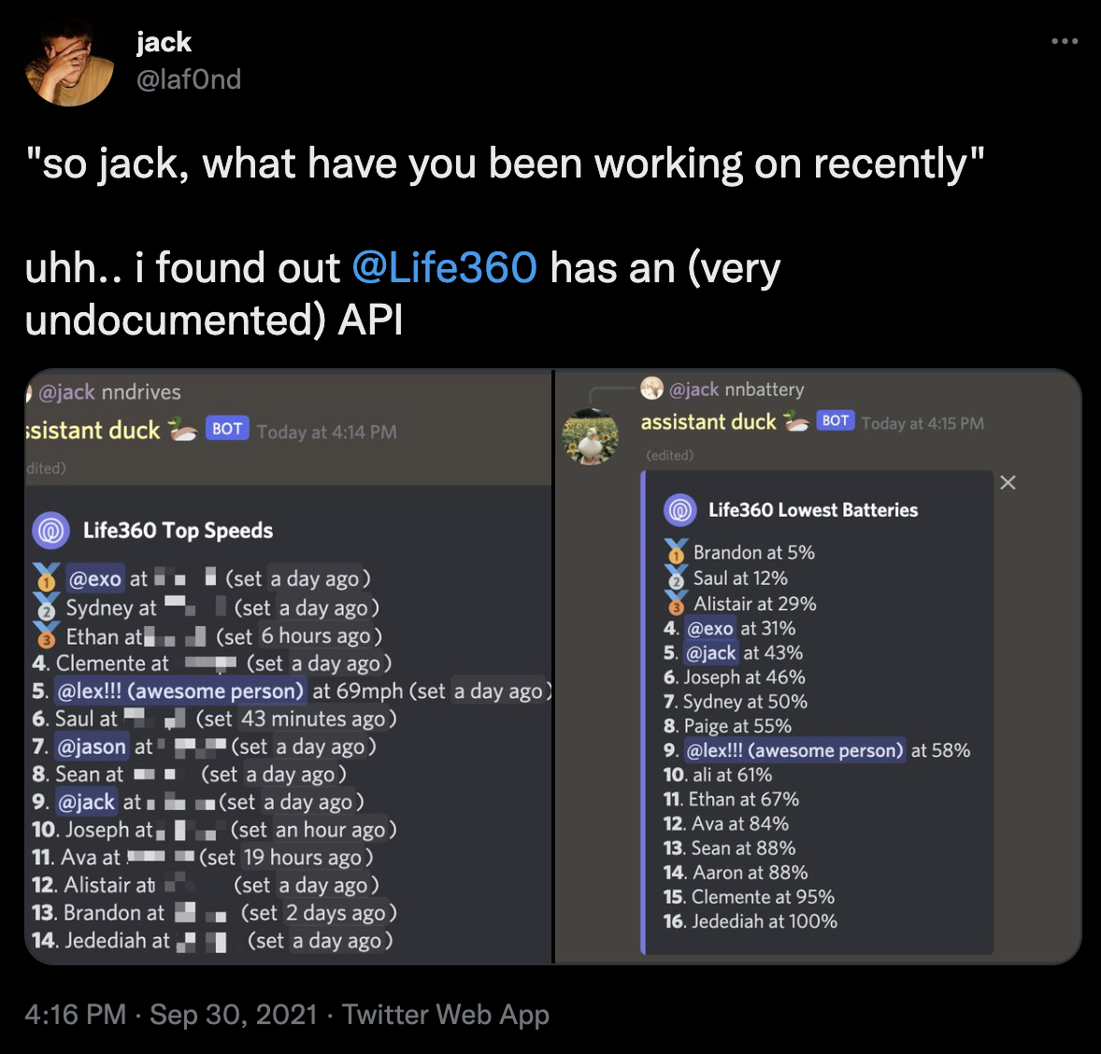This screenshot has width=1101, height=1054.
Task: Click the Life360 logo in Lowest Batteries embed
Action: [x=679, y=509]
